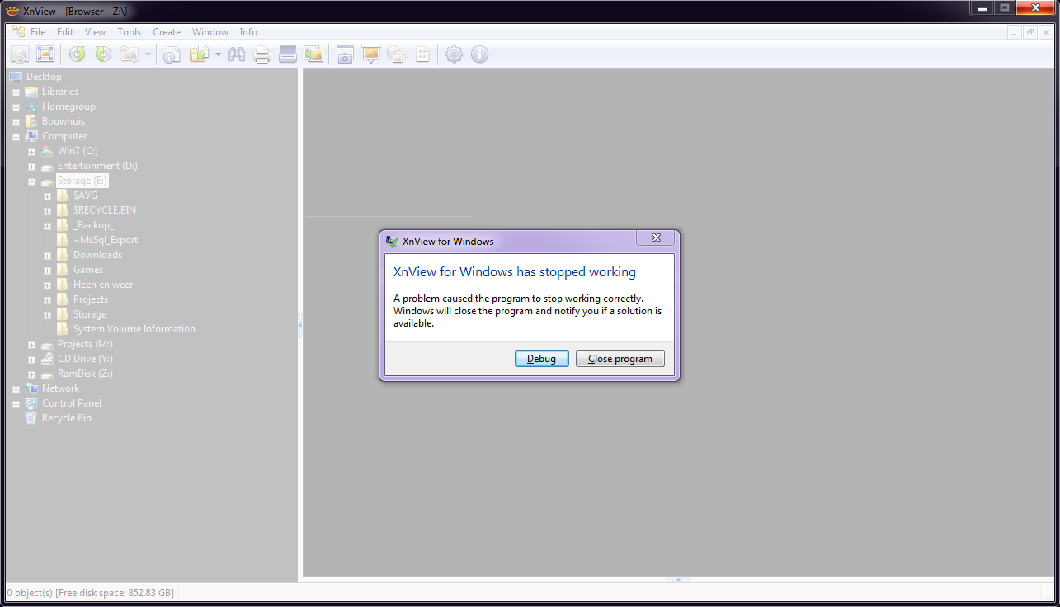The image size is (1060, 607).
Task: Click the Close program button
Action: (x=620, y=359)
